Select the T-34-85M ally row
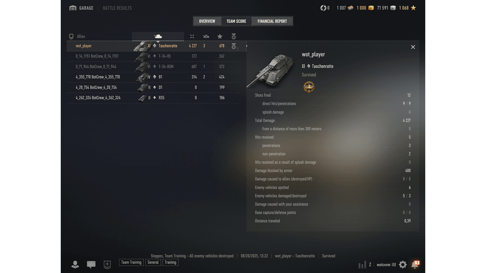The width and height of the screenshot is (486, 273). (x=153, y=66)
